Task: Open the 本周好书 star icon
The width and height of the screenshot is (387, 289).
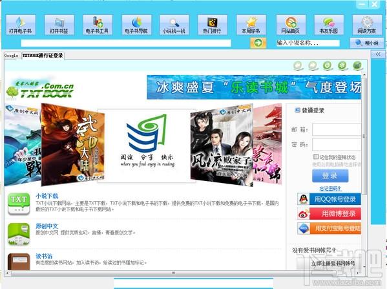Action: [x=251, y=25]
